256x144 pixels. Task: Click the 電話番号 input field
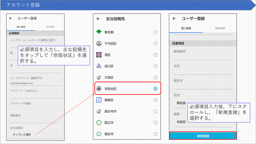(35, 118)
